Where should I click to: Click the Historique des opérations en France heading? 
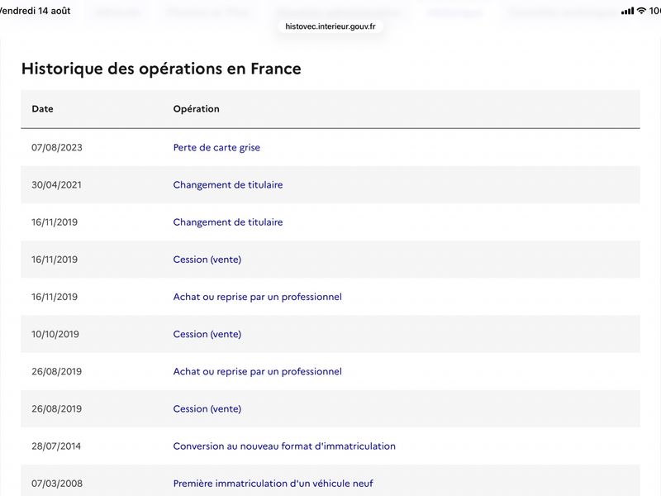[x=161, y=69]
